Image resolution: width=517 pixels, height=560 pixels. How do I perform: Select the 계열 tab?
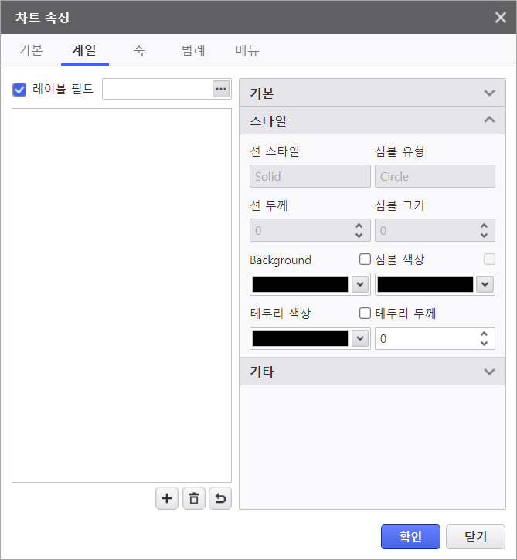pos(85,50)
